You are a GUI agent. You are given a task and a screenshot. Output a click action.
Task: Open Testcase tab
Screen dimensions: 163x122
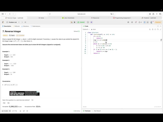[87, 111]
